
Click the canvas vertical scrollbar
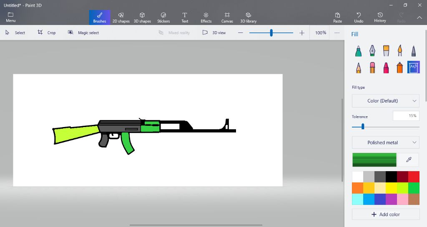point(342,140)
